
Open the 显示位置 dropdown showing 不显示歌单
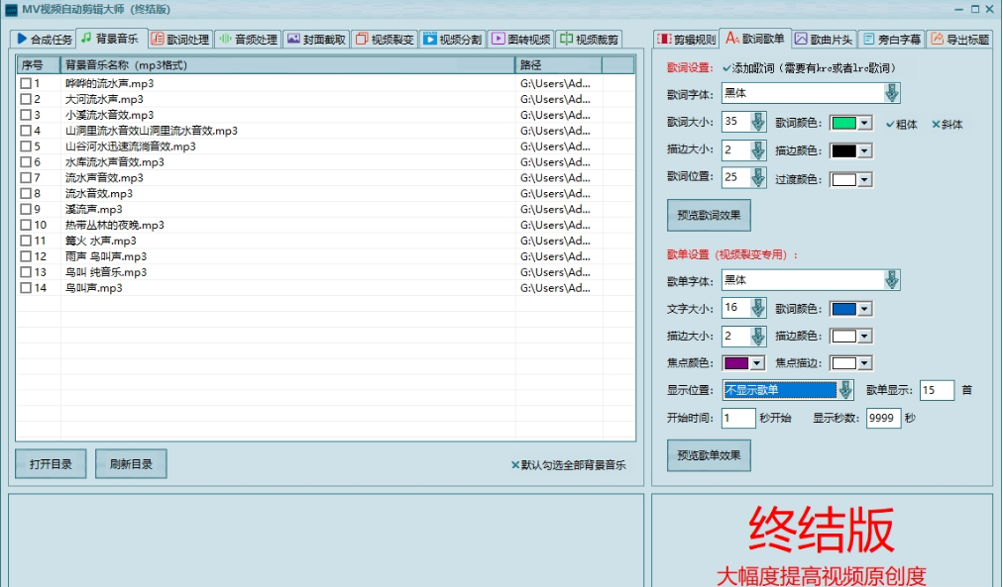tap(845, 390)
